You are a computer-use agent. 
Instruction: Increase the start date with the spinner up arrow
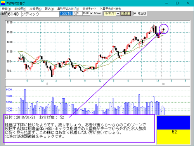tap(74, 12)
